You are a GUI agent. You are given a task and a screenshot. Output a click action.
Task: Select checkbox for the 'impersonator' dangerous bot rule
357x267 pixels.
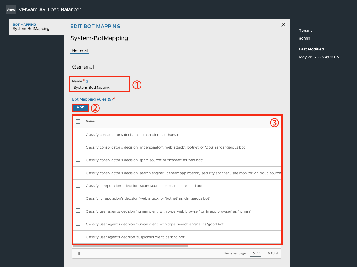pyautogui.click(x=78, y=147)
